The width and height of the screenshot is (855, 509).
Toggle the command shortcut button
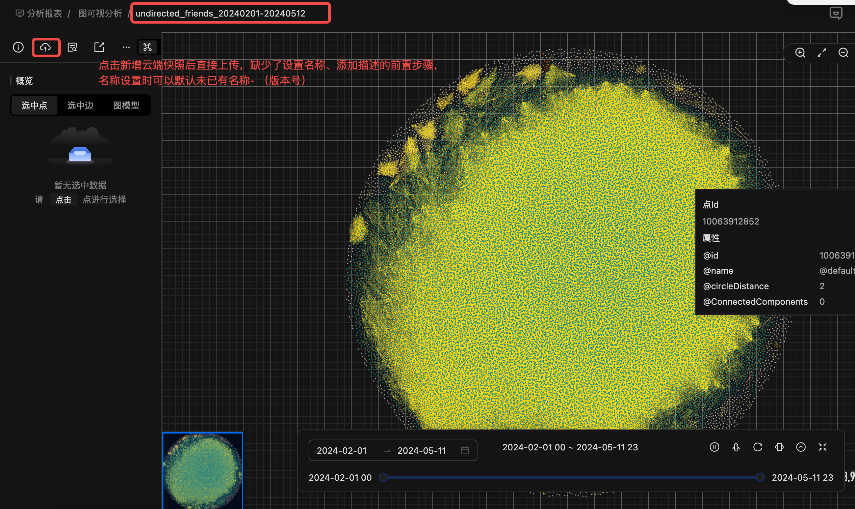click(x=147, y=47)
